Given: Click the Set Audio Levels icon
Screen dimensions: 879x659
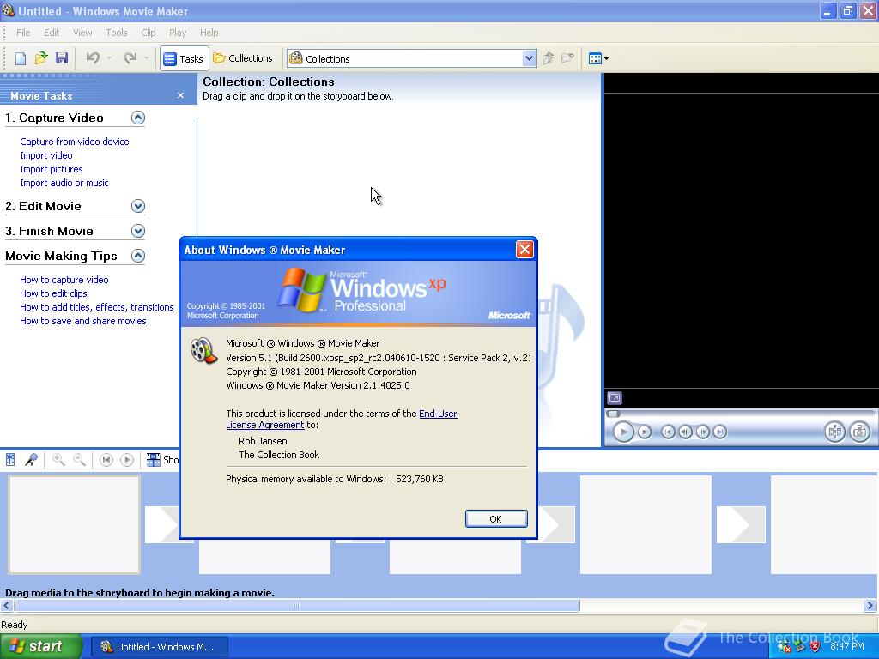Looking at the screenshot, I should coord(10,460).
